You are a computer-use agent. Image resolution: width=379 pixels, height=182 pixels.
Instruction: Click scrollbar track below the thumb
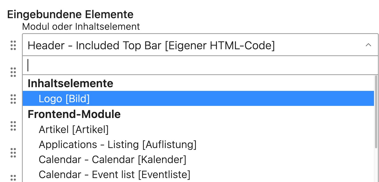click(x=376, y=166)
